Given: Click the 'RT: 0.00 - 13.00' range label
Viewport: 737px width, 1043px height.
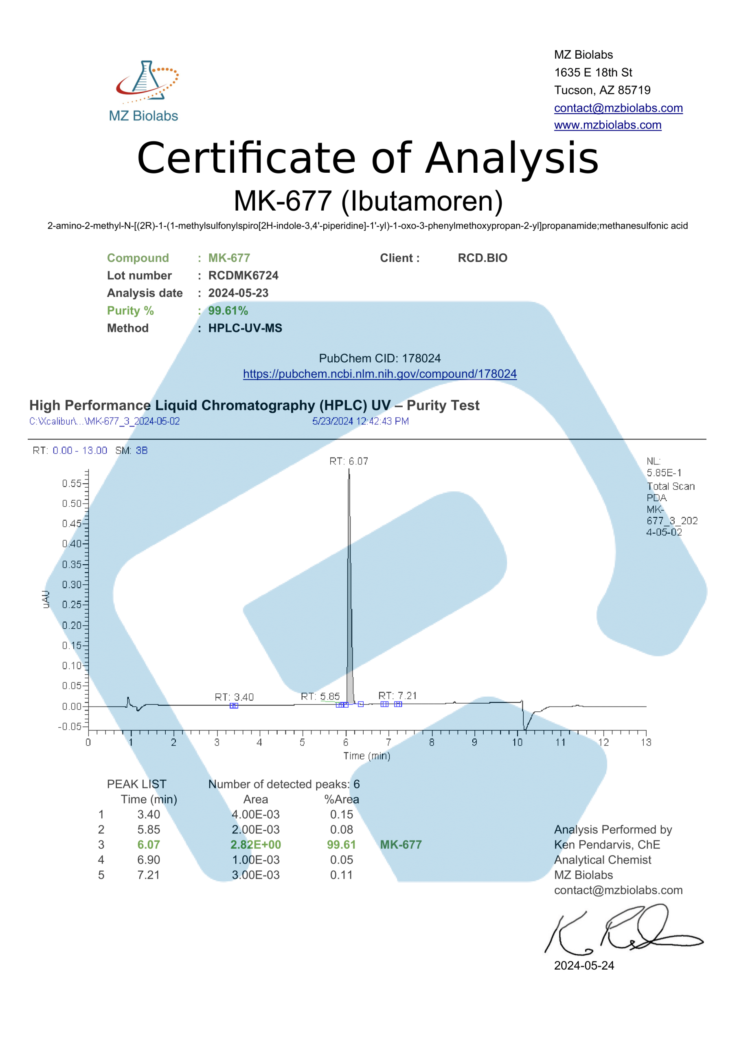Looking at the screenshot, I should 70,451.
